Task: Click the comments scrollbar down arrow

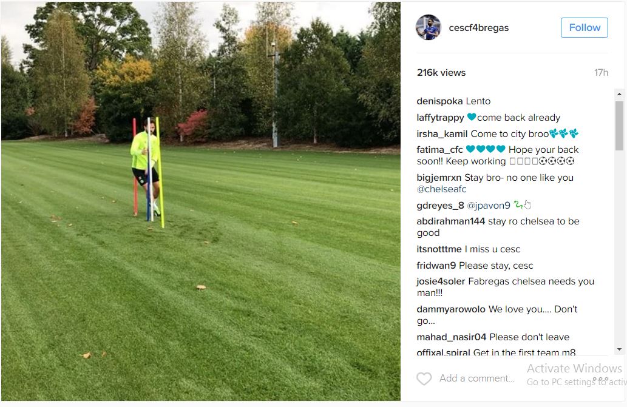Action: point(619,349)
